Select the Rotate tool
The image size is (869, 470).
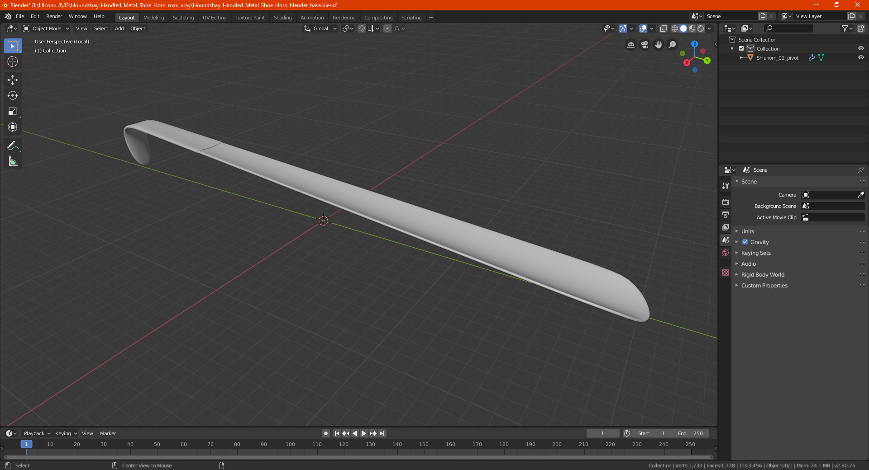(13, 95)
